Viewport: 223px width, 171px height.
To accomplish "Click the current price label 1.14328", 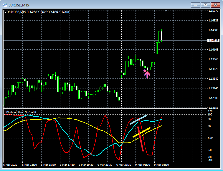I will 213,41.
